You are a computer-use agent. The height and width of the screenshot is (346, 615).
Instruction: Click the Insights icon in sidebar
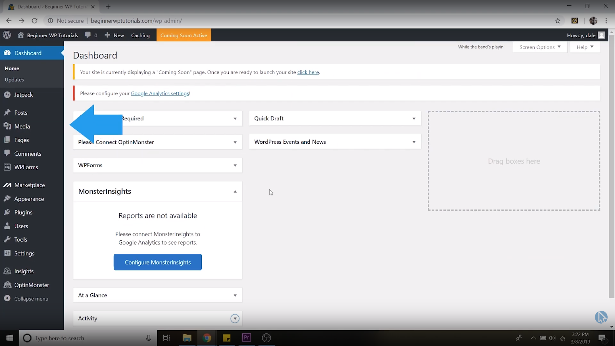pyautogui.click(x=7, y=271)
